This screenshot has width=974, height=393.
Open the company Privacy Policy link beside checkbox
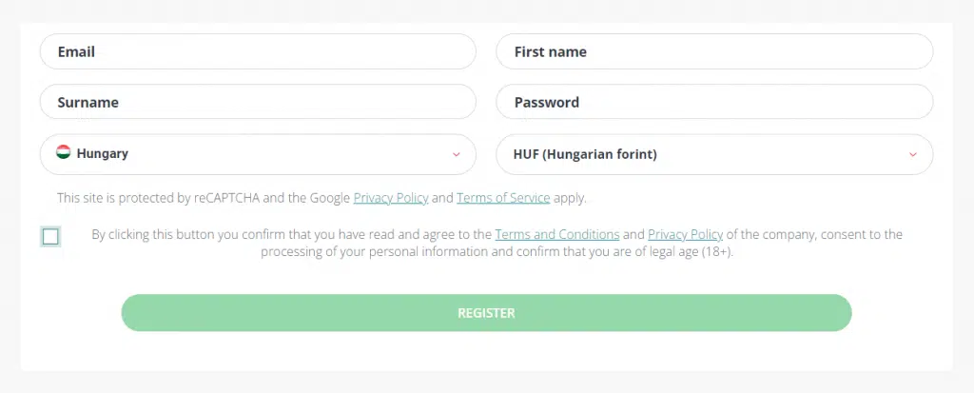click(x=685, y=234)
